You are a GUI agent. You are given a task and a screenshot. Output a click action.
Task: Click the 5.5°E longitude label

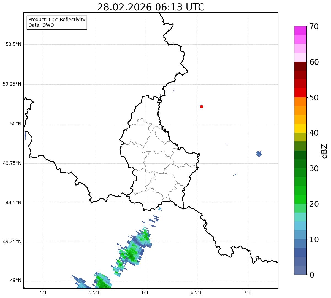[x=95, y=292]
